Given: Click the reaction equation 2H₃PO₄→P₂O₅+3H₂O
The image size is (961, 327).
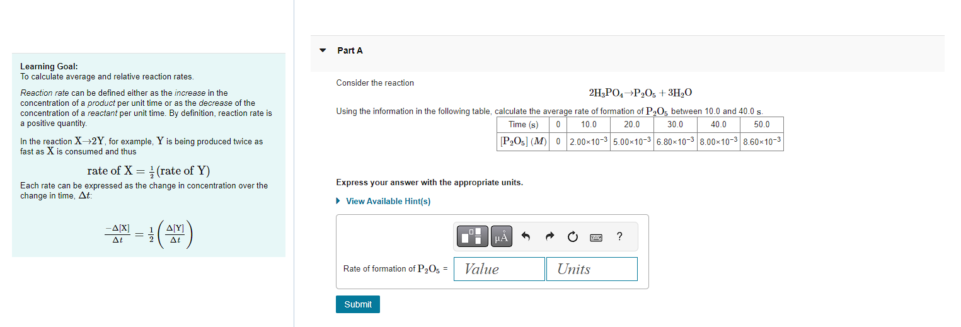Looking at the screenshot, I should pos(640,93).
